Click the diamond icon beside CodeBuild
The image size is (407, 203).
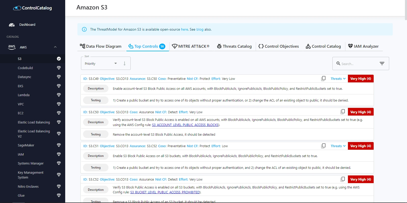click(59, 68)
